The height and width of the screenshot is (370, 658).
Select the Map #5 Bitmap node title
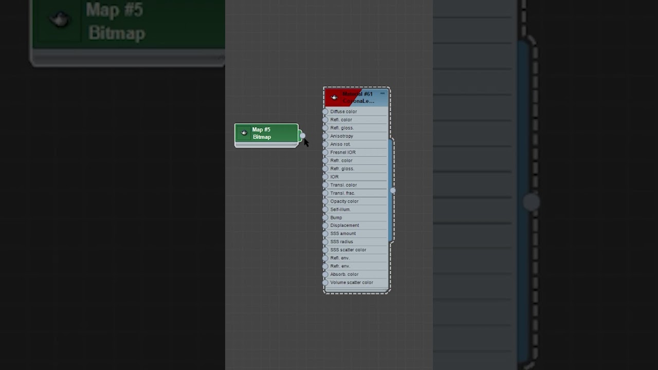[x=261, y=133]
